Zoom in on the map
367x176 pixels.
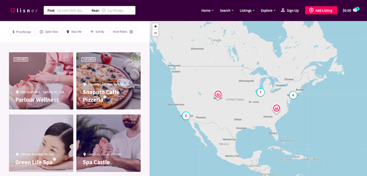tap(155, 26)
